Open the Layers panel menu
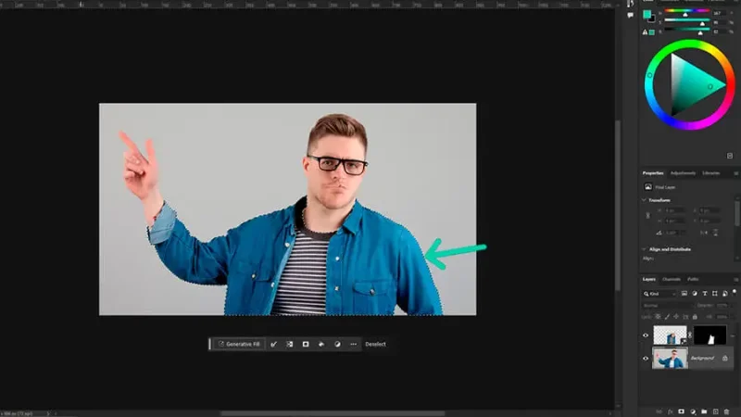The image size is (741, 417). [x=735, y=280]
